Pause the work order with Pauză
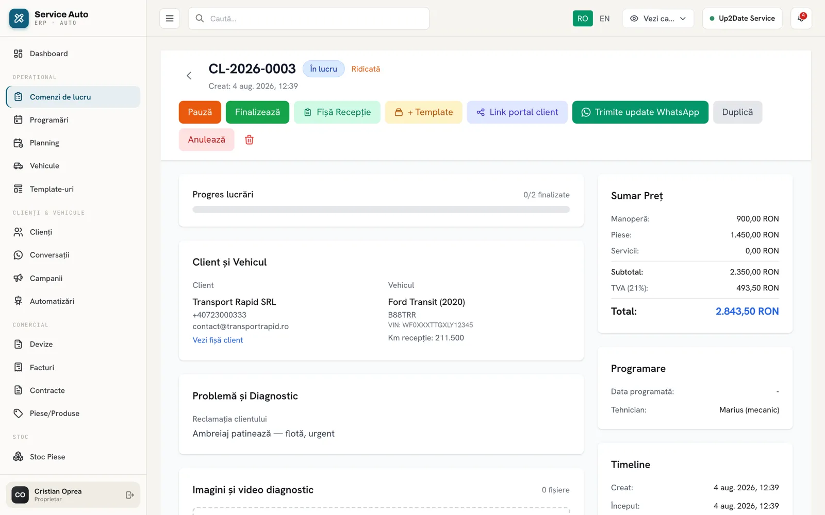825x515 pixels. tap(200, 112)
